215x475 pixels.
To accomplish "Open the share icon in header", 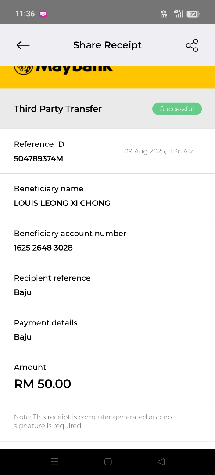I will click(192, 45).
